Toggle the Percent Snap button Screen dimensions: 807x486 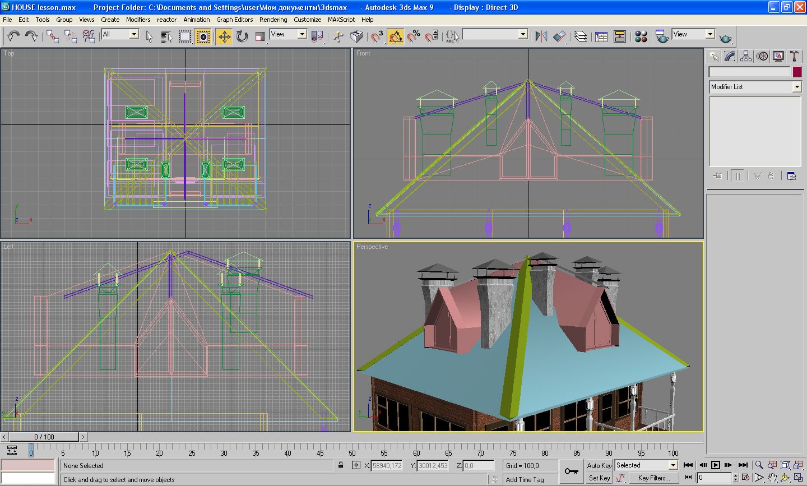click(414, 36)
